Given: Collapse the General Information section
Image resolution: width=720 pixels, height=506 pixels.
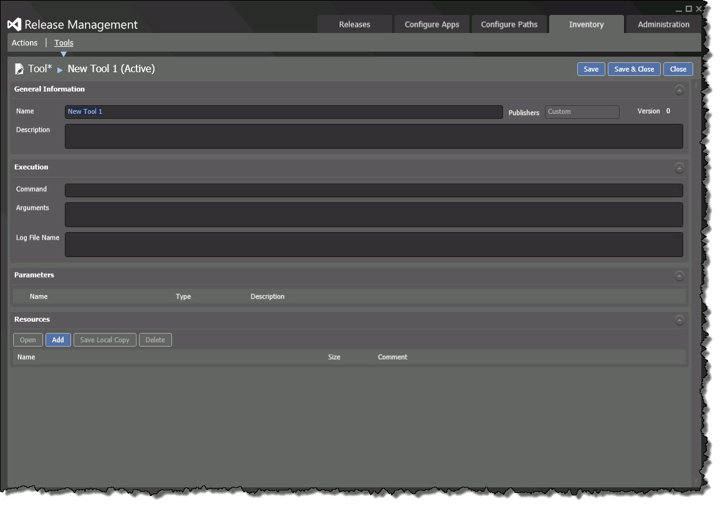Looking at the screenshot, I should 679,90.
